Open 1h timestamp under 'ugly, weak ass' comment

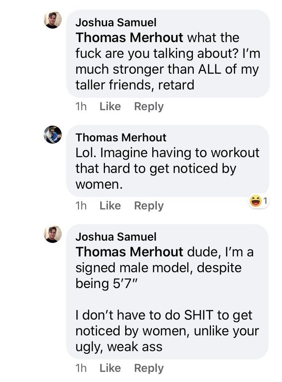point(81,368)
